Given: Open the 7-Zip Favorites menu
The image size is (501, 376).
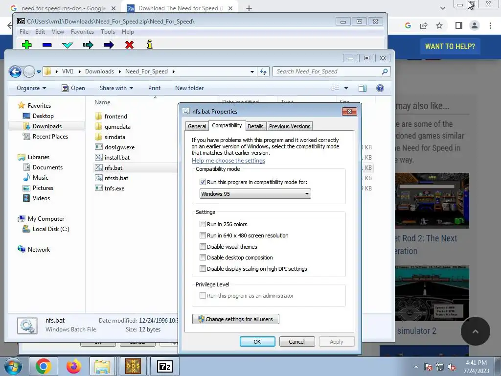Looking at the screenshot, I should pyautogui.click(x=82, y=32).
